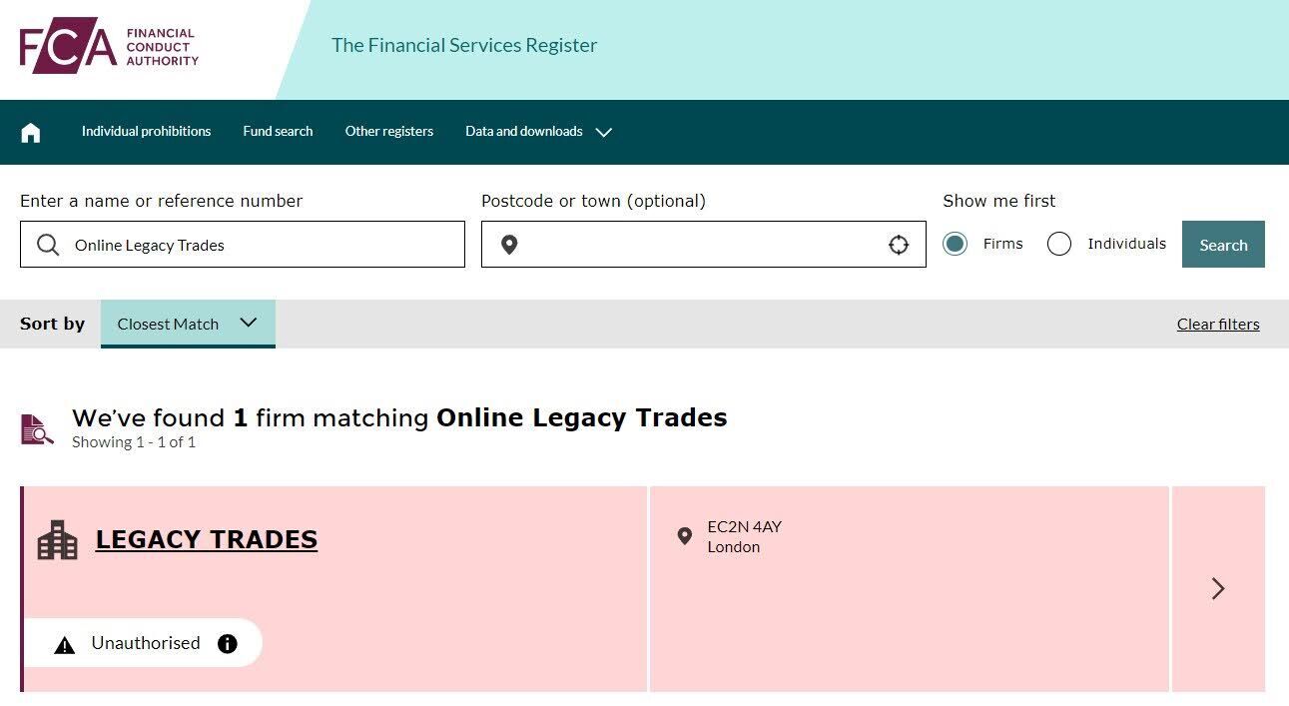Click the map pin icon in postcode field
The image size is (1289, 706).
point(509,245)
